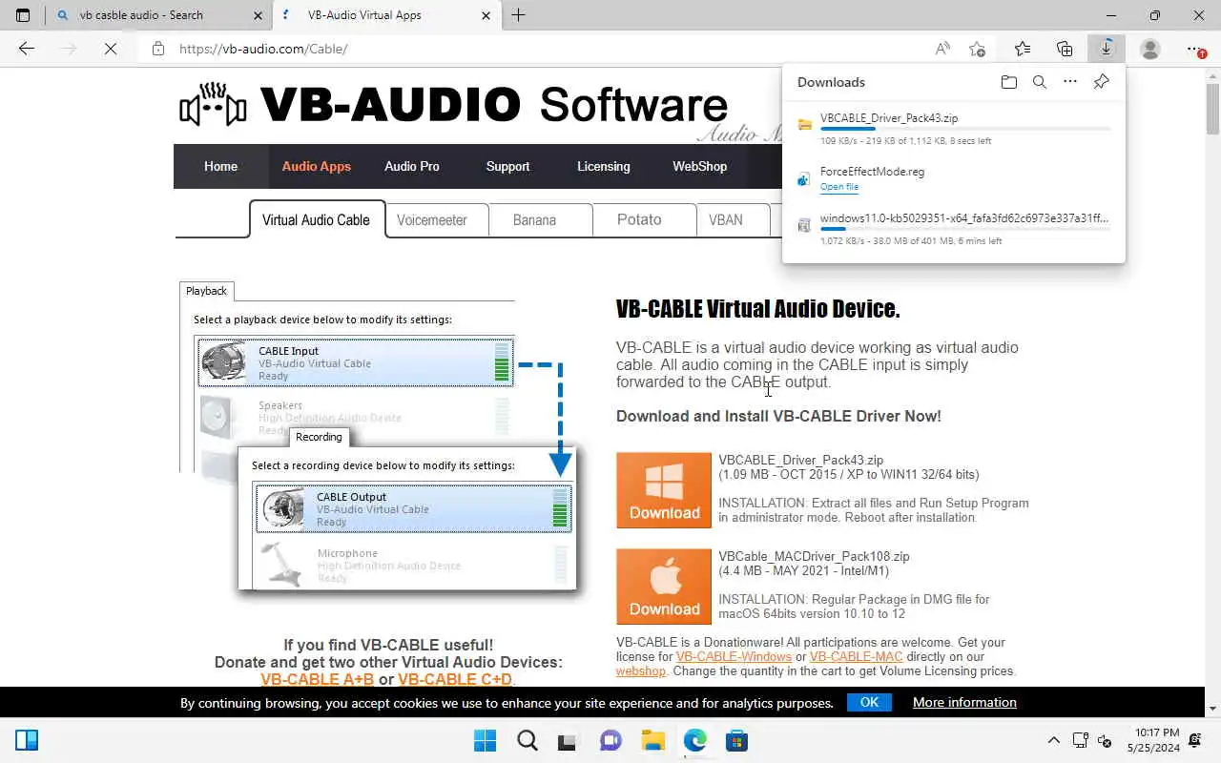Search downloads using magnifier icon

(x=1040, y=82)
